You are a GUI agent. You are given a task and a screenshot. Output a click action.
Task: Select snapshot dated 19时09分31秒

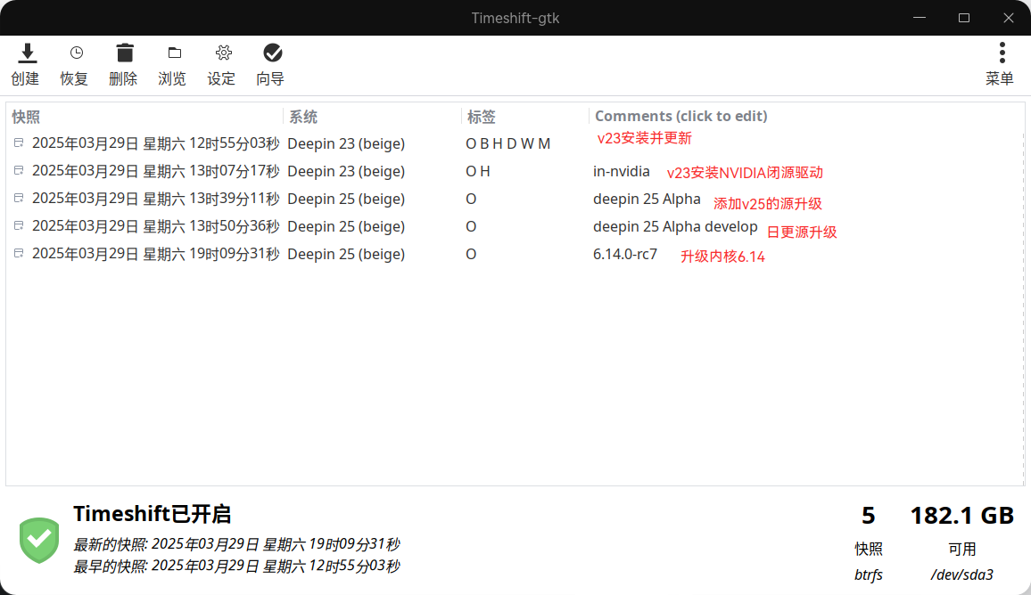point(156,254)
